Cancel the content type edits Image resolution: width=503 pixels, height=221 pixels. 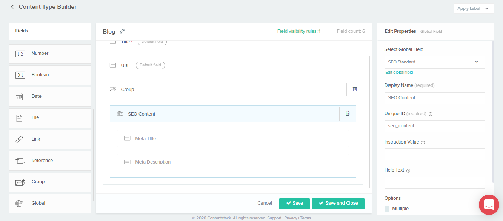pos(265,203)
